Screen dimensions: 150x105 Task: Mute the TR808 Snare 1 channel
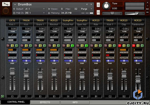[x=36, y=46]
